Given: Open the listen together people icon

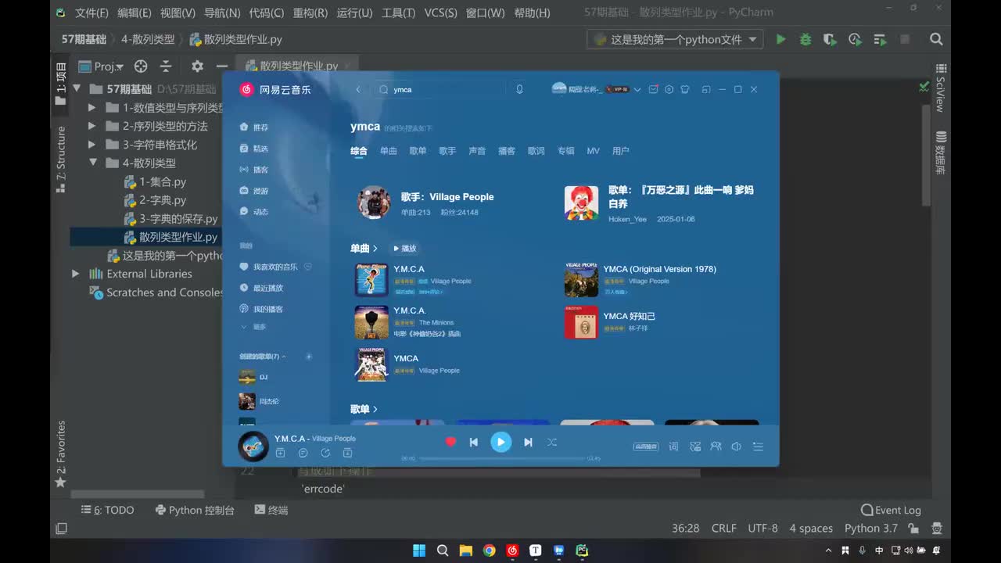Looking at the screenshot, I should [x=716, y=446].
